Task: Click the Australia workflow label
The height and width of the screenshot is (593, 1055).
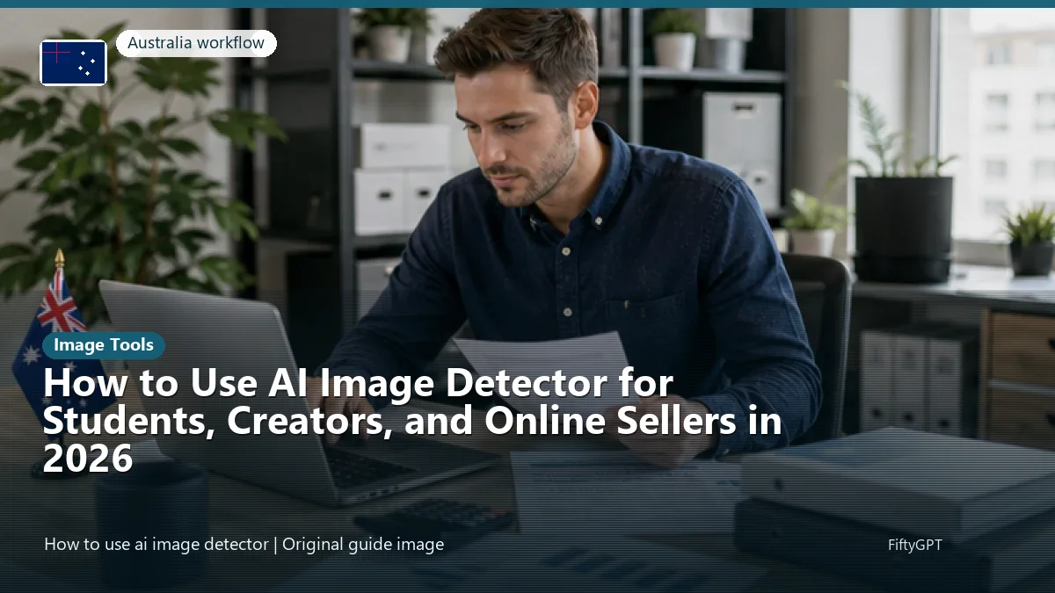Action: tap(196, 43)
